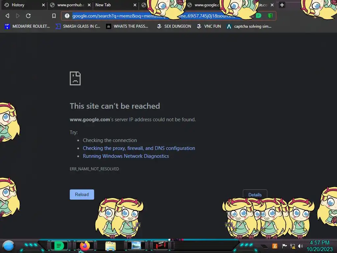Close the www.pornhub tab

89,5
